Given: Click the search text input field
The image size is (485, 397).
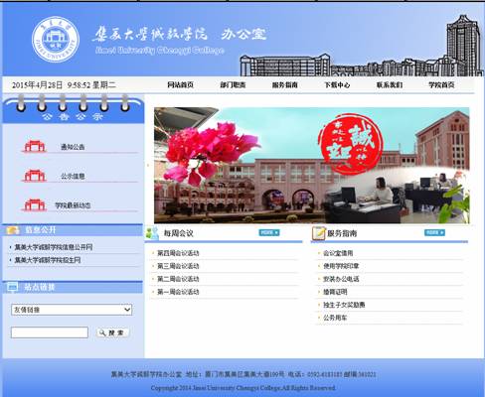Looking at the screenshot, I should pos(50,332).
